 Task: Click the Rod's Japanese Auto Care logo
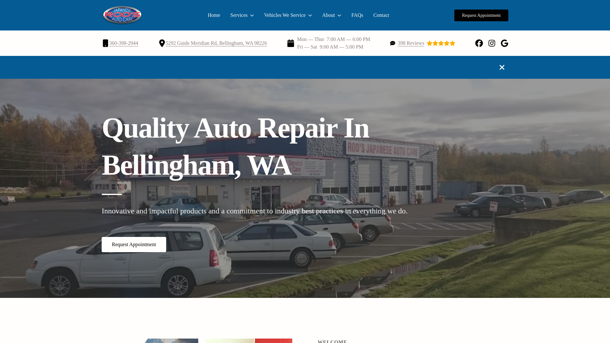coord(122,15)
